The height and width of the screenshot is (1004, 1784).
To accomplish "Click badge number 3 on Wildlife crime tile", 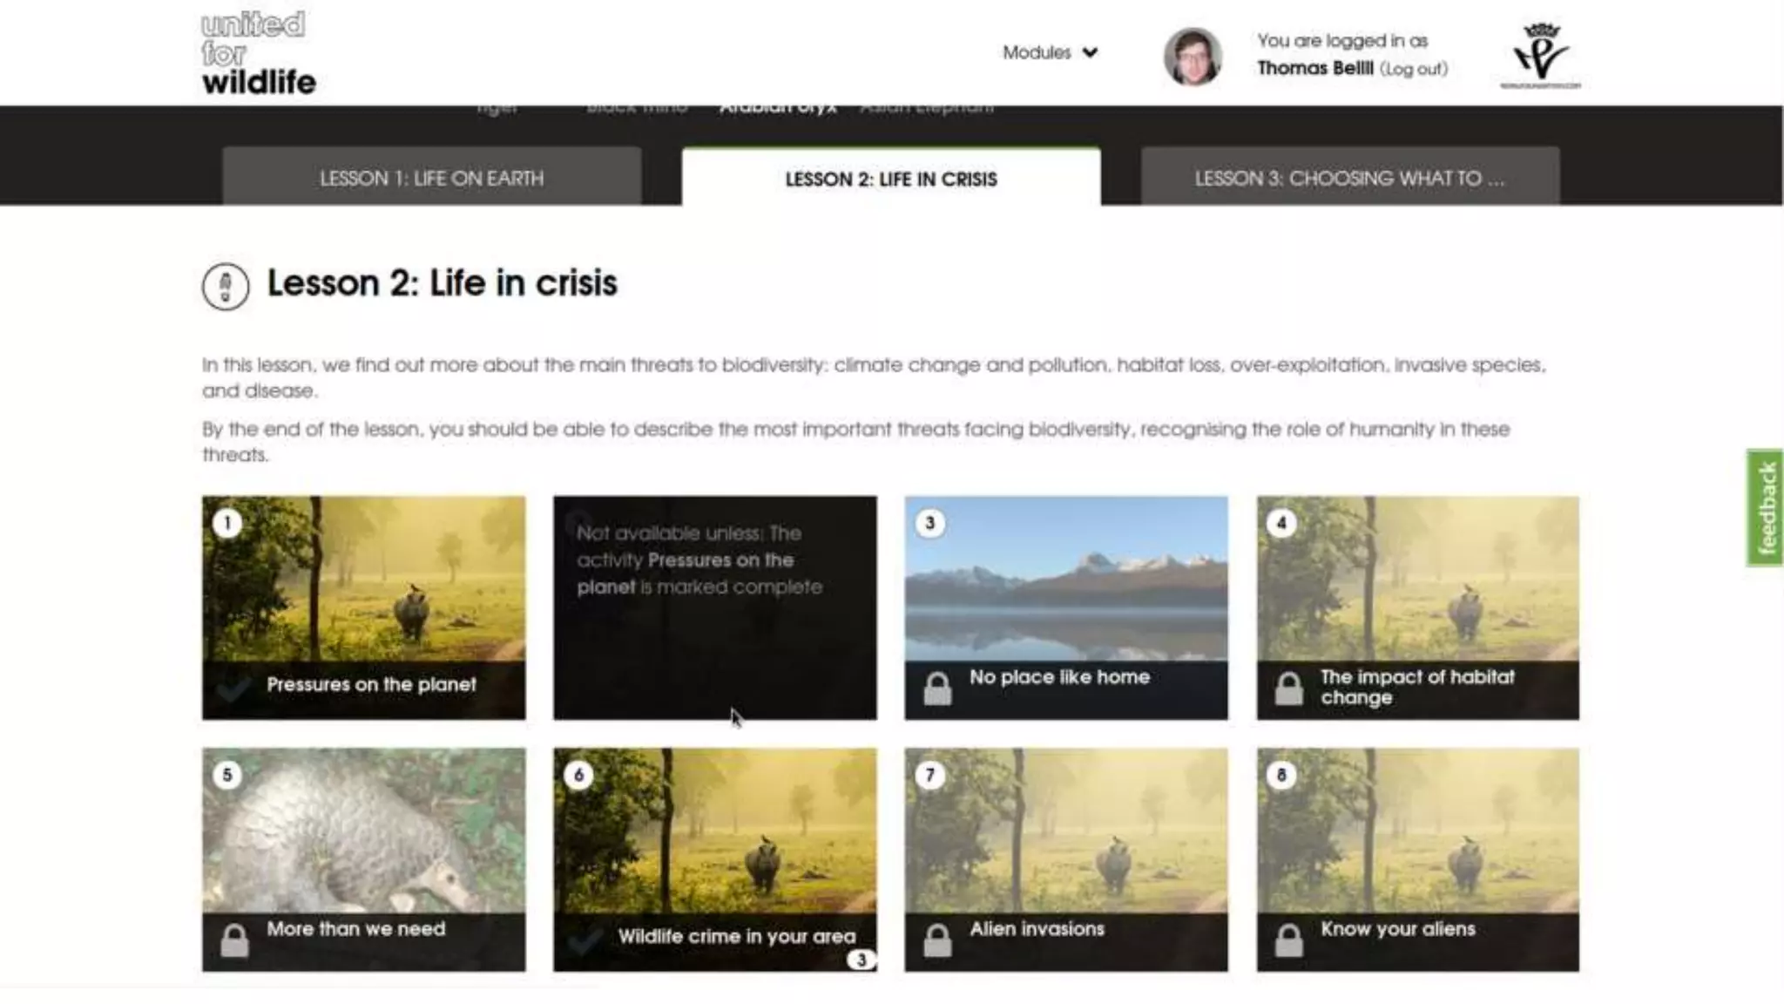I will [x=861, y=960].
